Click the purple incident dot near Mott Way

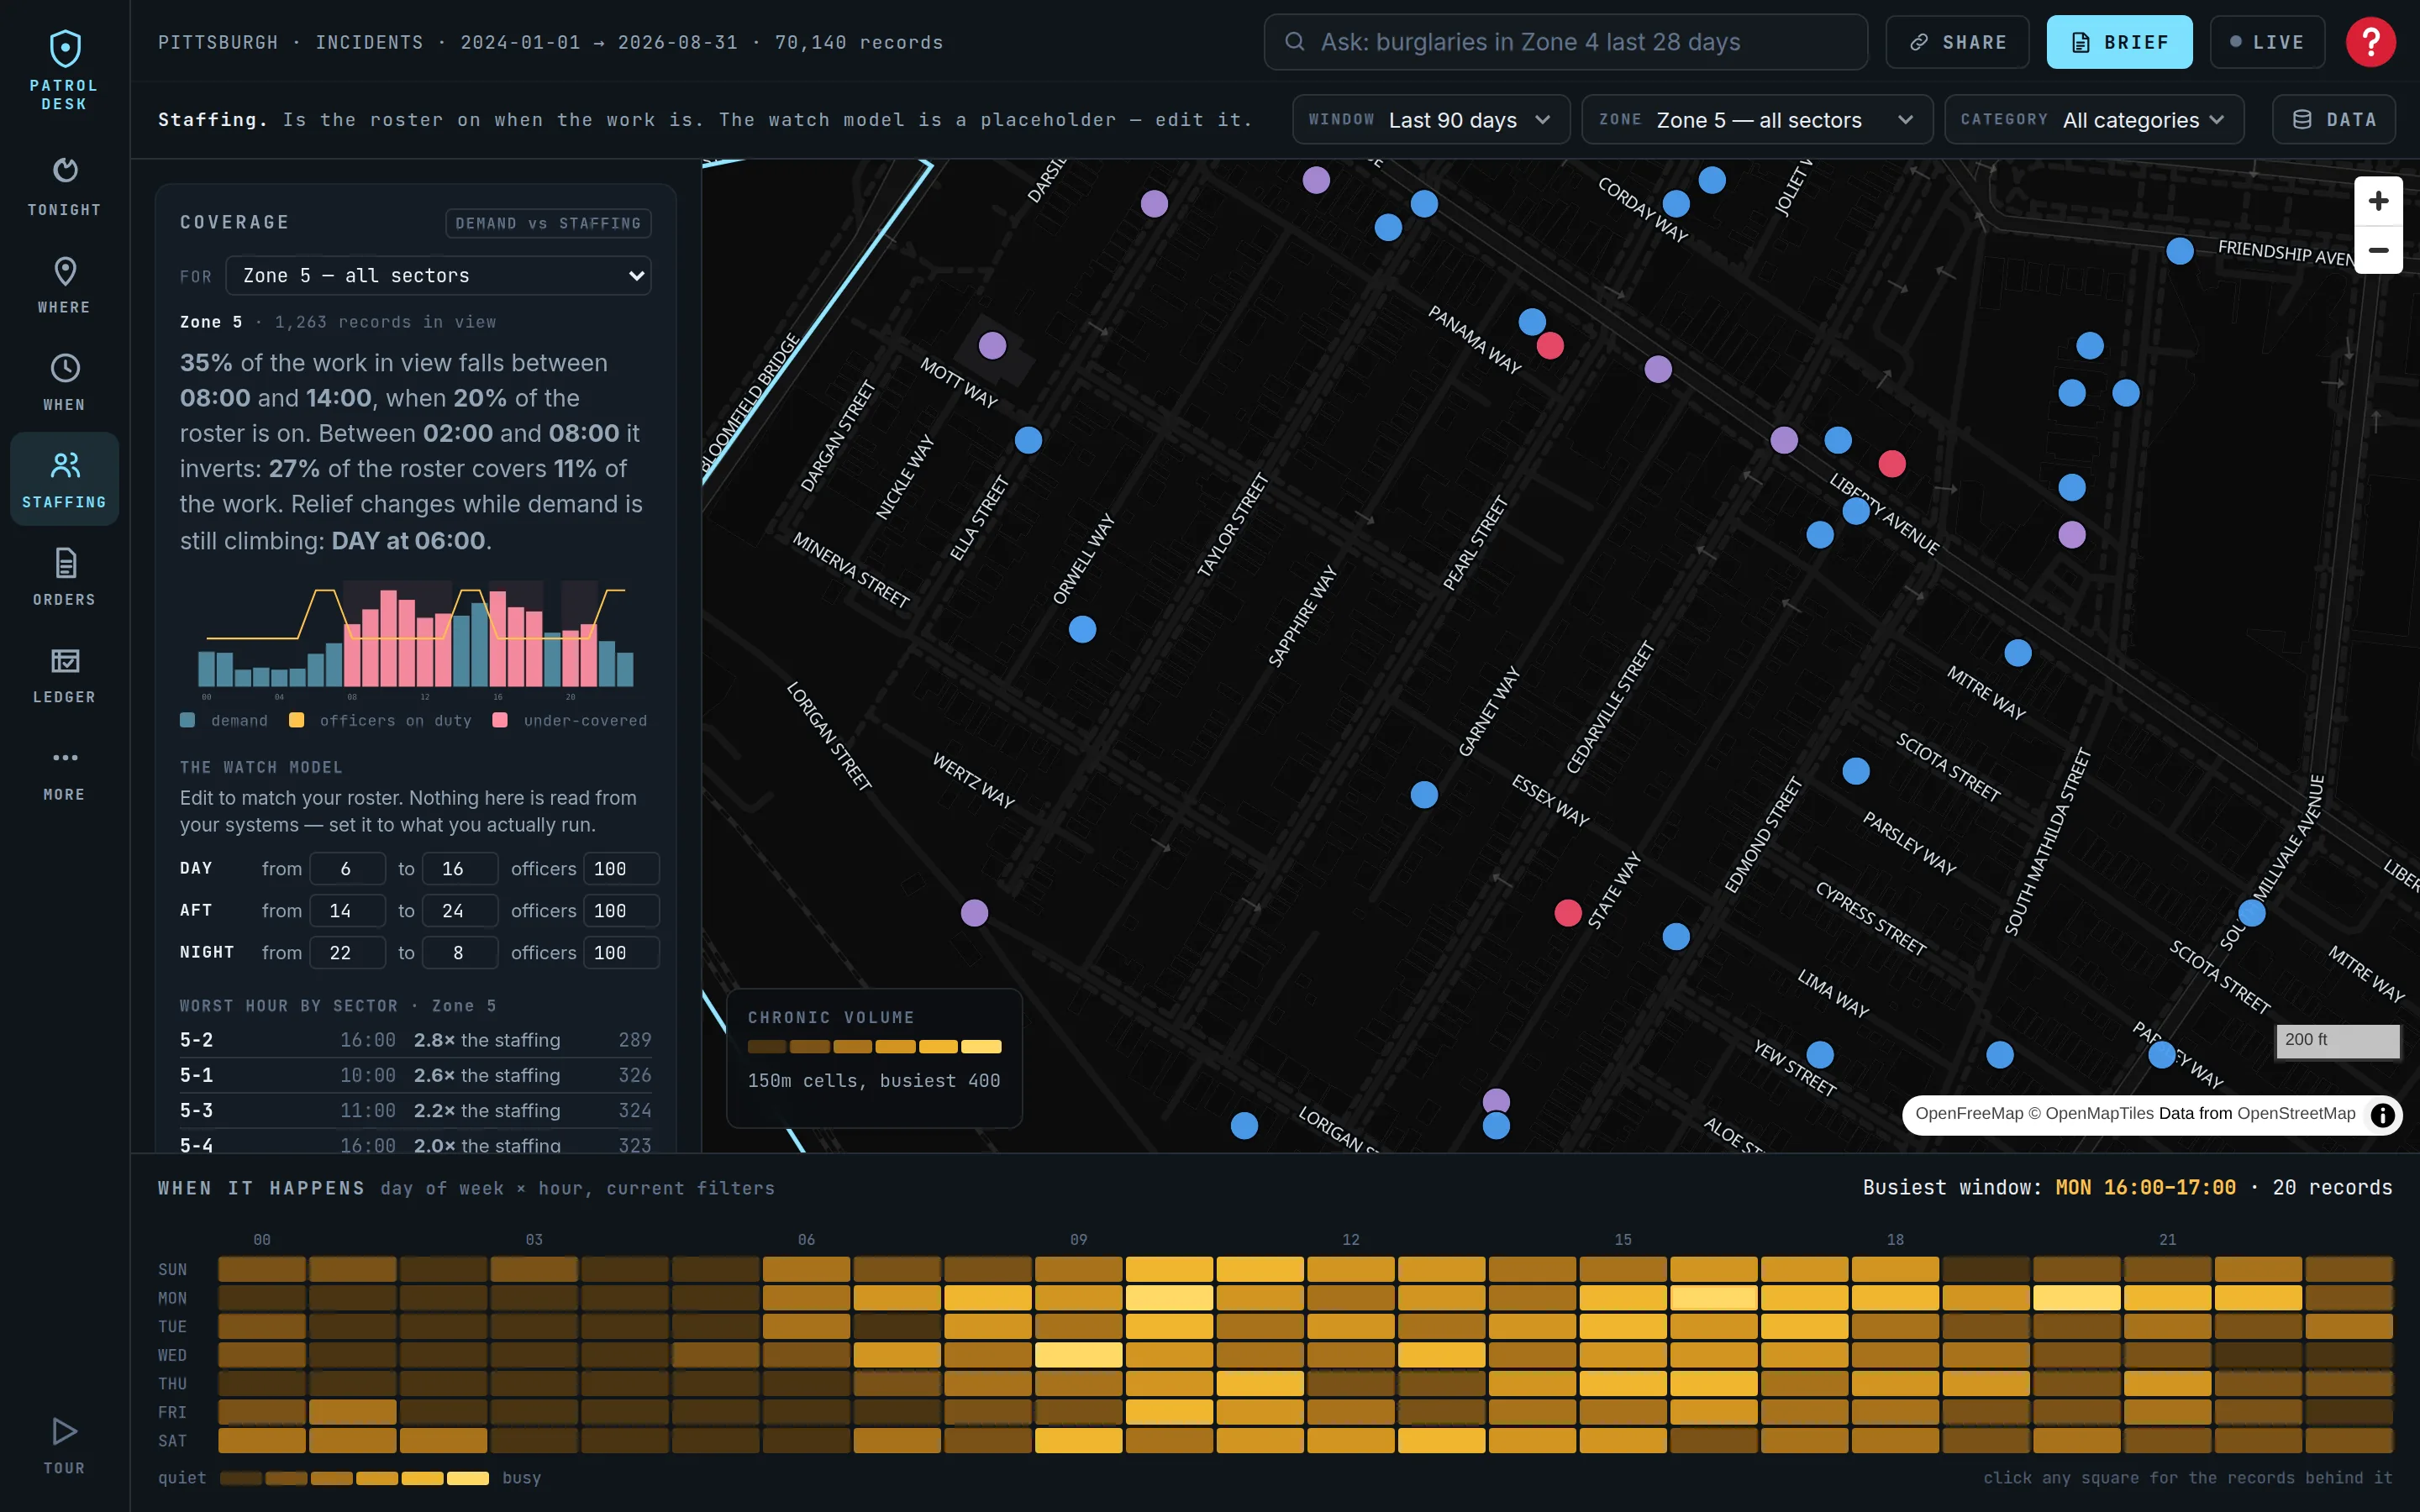[x=992, y=346]
